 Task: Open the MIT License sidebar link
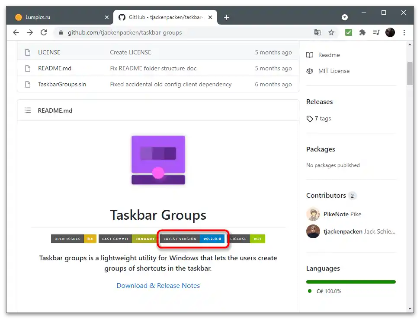click(x=334, y=71)
